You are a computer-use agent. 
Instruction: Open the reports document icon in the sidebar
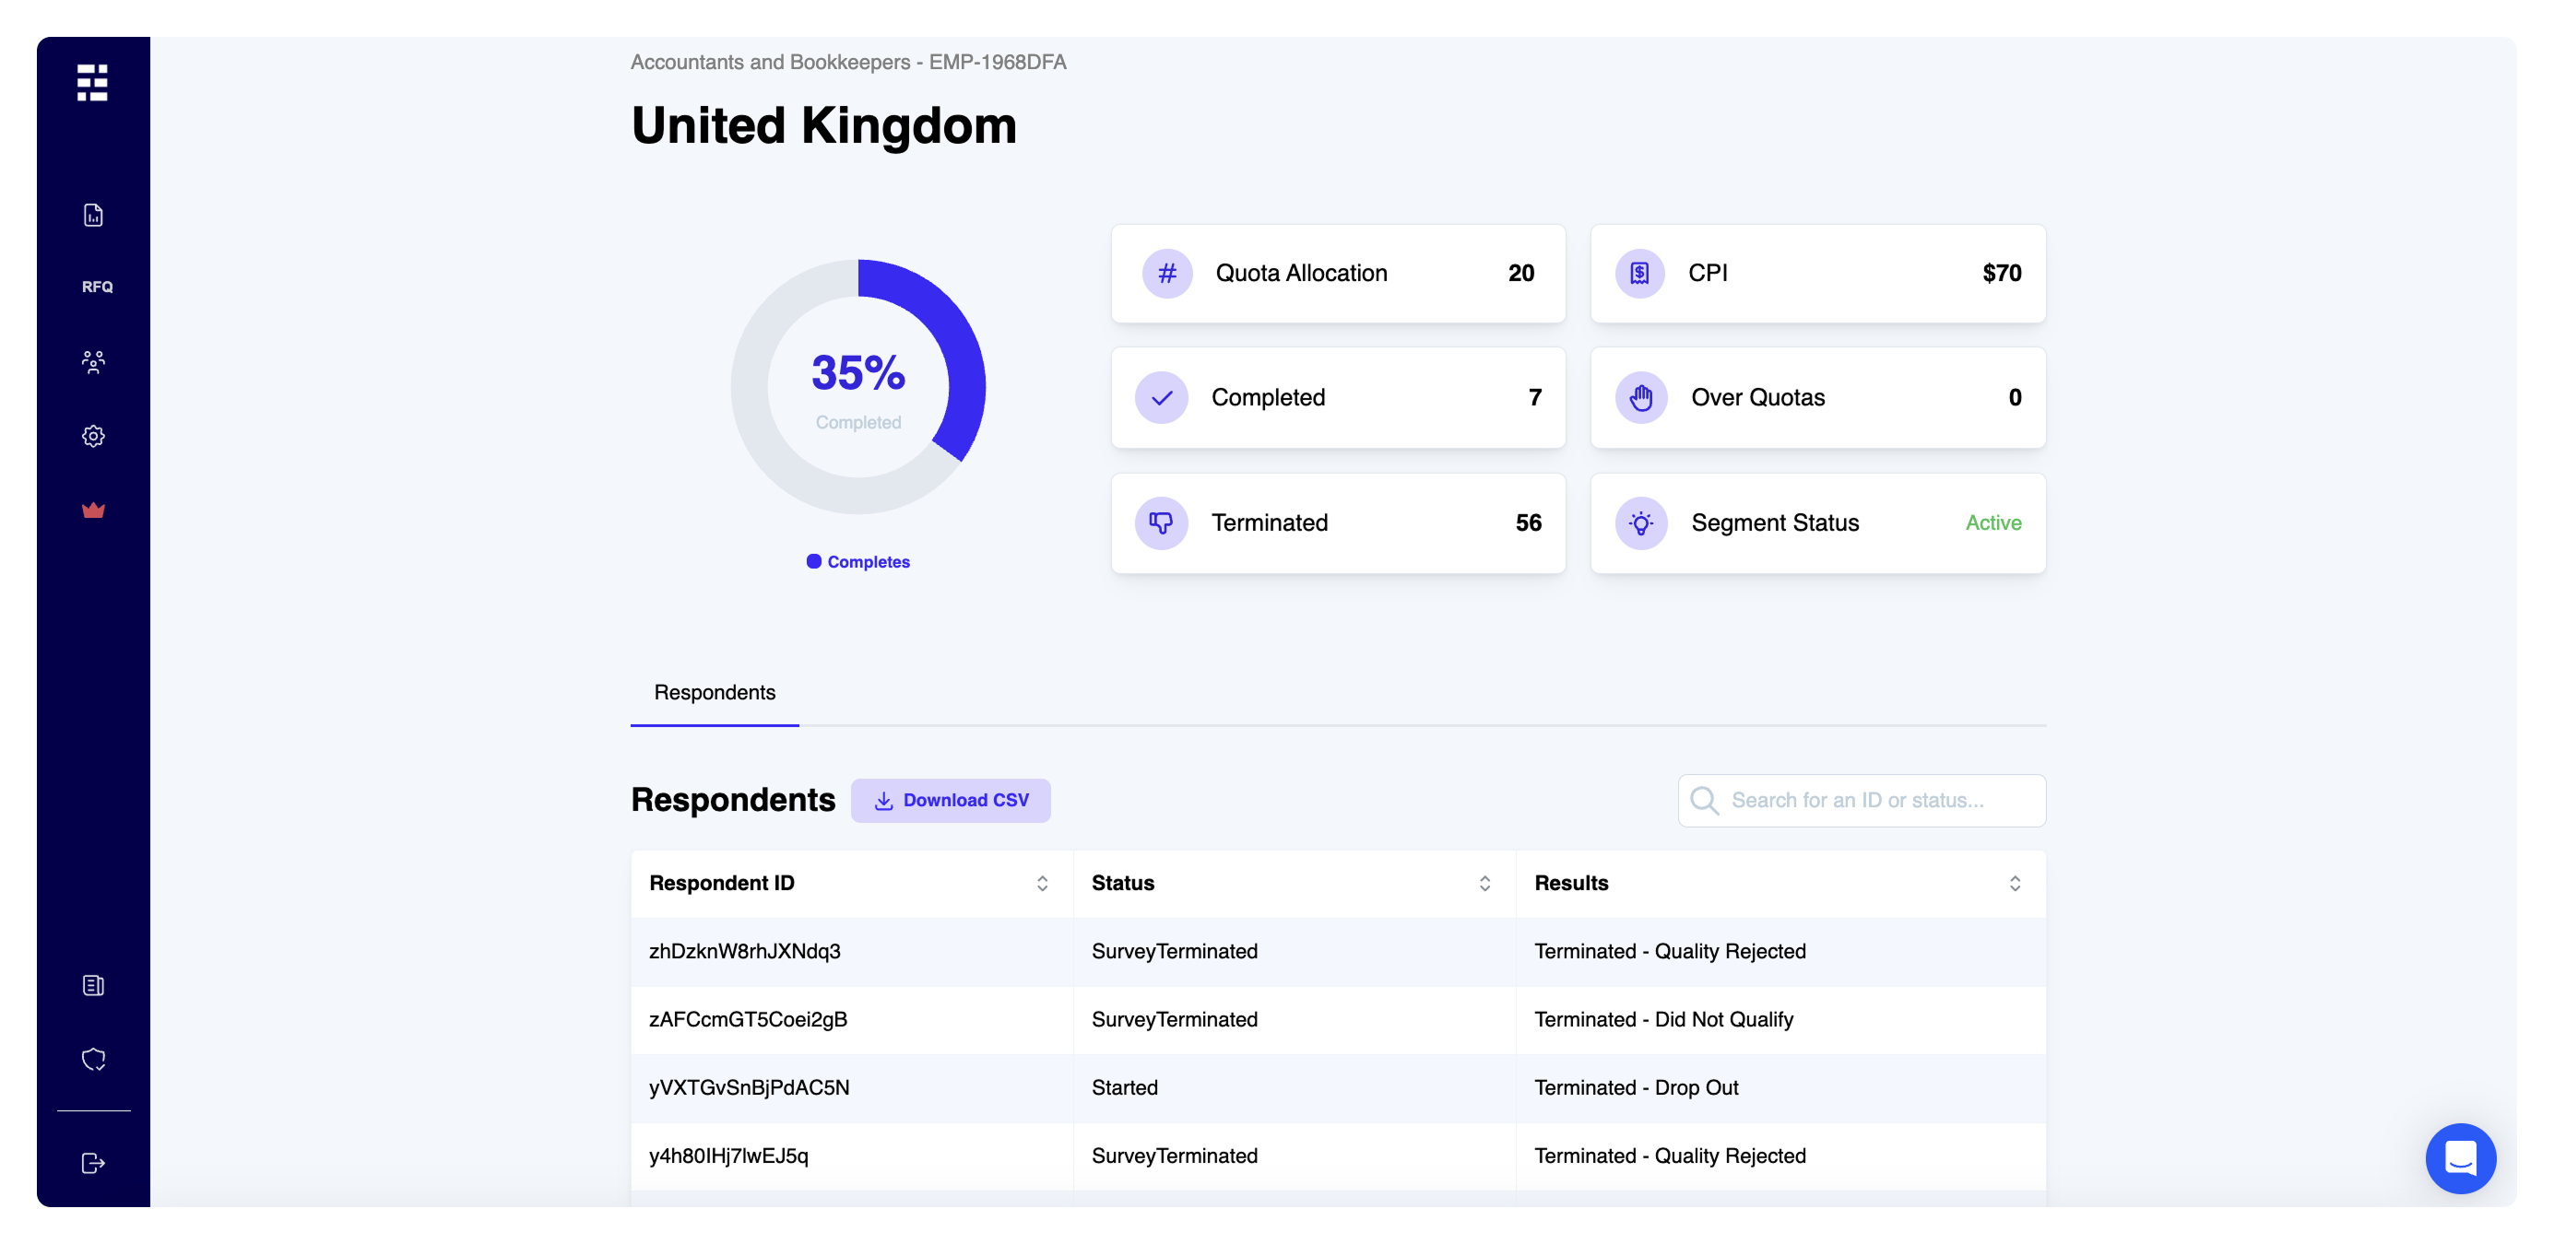tap(93, 215)
